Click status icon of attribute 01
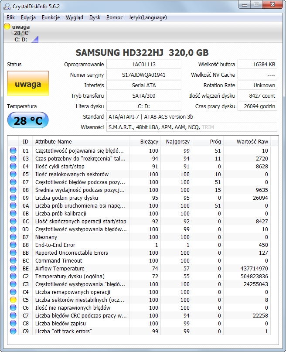286x352 pixels. point(13,150)
